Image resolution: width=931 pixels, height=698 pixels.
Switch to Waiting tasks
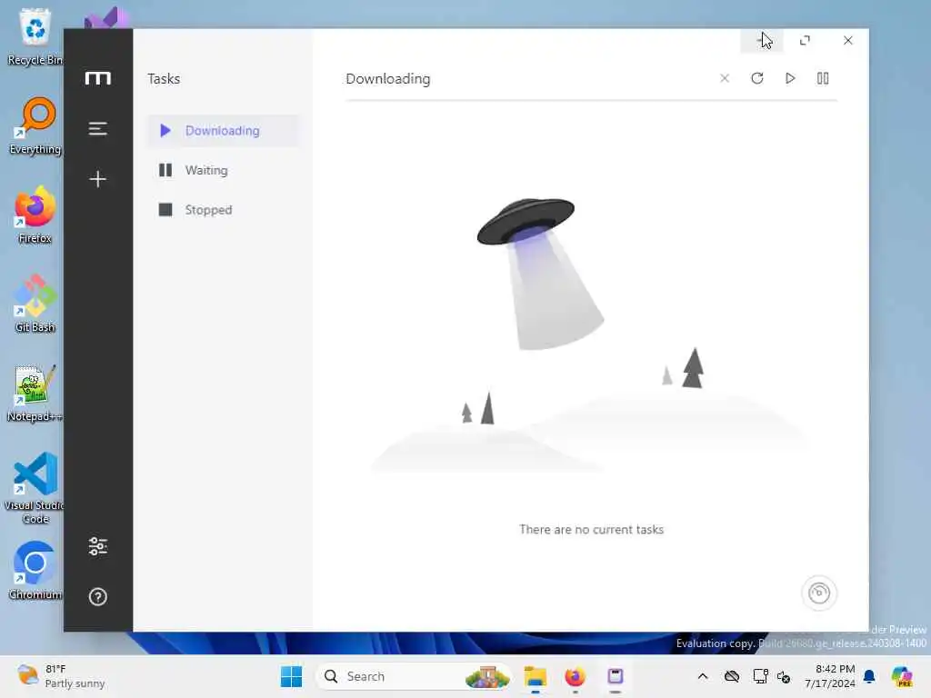[224, 170]
